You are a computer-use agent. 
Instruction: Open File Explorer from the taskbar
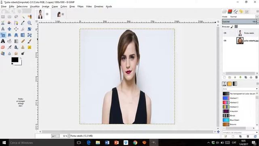98,142
